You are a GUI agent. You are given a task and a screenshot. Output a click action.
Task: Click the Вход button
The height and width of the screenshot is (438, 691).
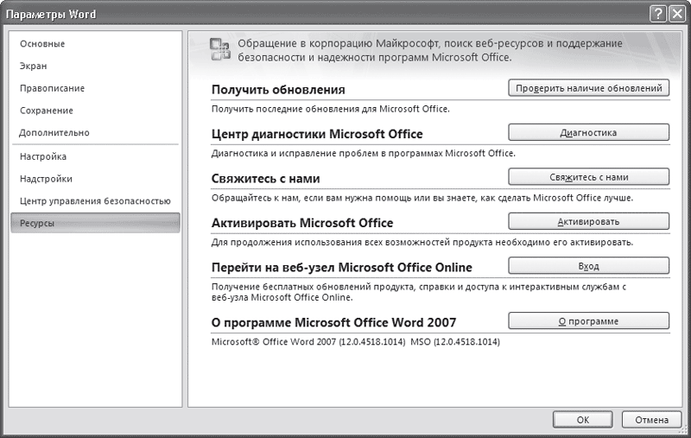[589, 266]
